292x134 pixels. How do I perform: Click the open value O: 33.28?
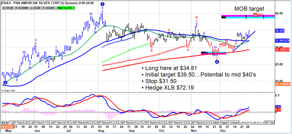coord(9,8)
